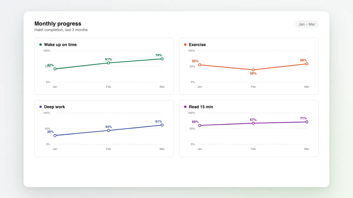Click the 71% Mar point in Read chart
Image resolution: width=353 pixels, height=198 pixels.
click(x=307, y=122)
